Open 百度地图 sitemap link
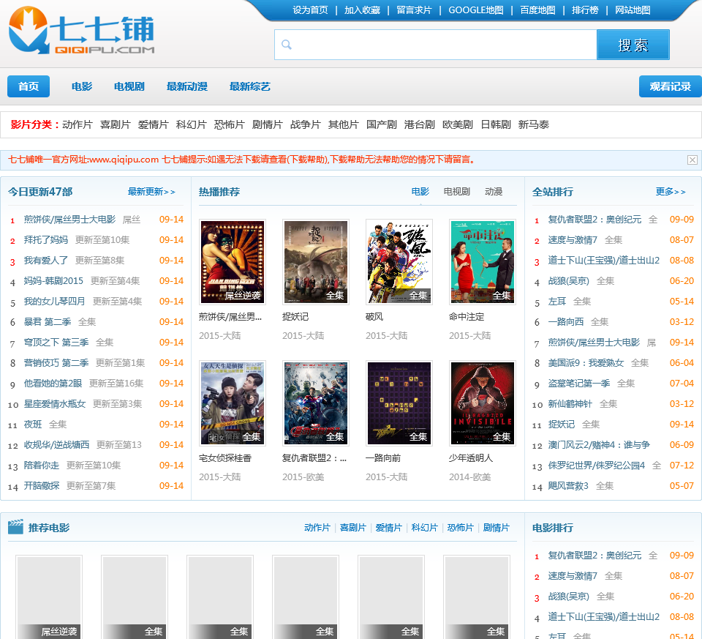This screenshot has width=702, height=639. tap(537, 10)
